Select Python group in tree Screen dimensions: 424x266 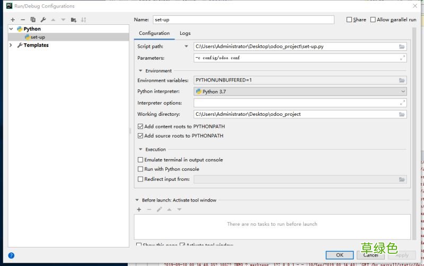32,29
